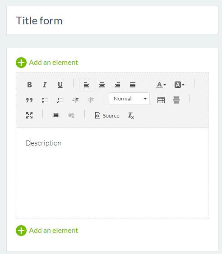The width and height of the screenshot is (222, 254).
Task: Insert a horizontal line
Action: pyautogui.click(x=176, y=100)
